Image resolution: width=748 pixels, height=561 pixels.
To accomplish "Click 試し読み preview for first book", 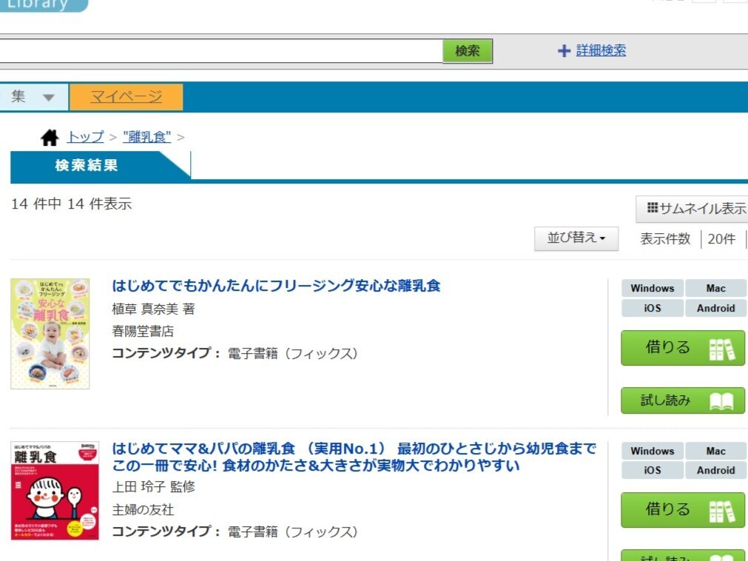I will (x=683, y=400).
